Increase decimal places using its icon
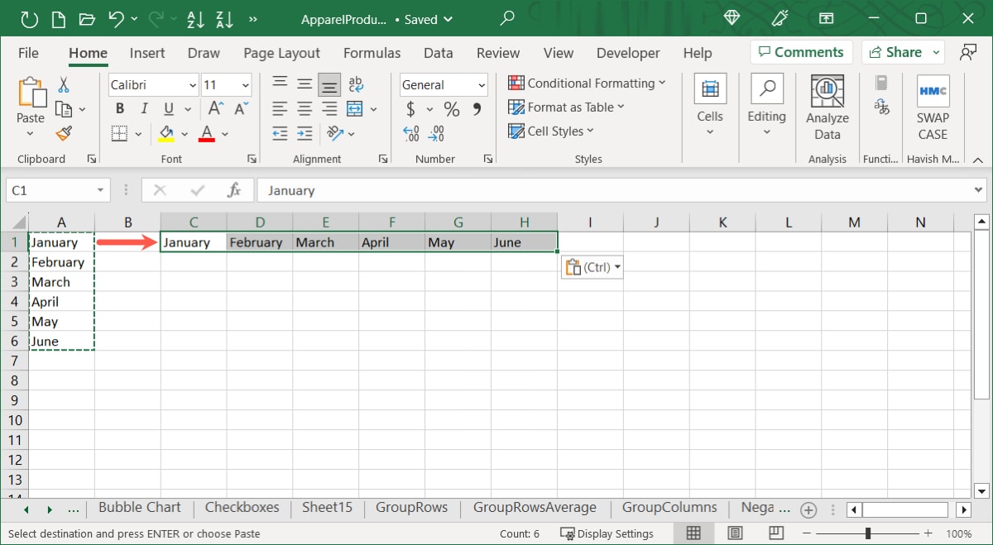This screenshot has width=993, height=545. (410, 133)
